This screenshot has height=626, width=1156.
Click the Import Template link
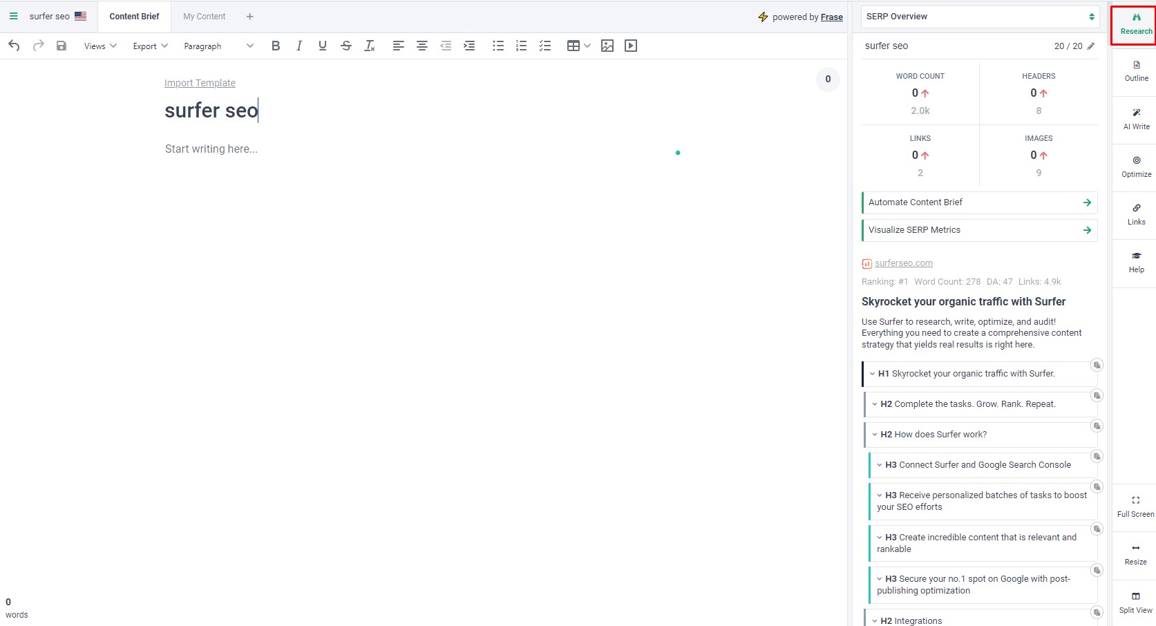(x=200, y=83)
